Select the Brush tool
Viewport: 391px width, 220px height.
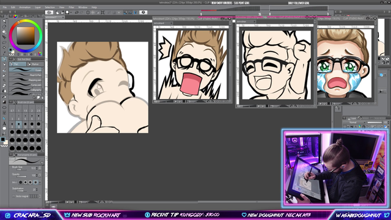point(4,70)
